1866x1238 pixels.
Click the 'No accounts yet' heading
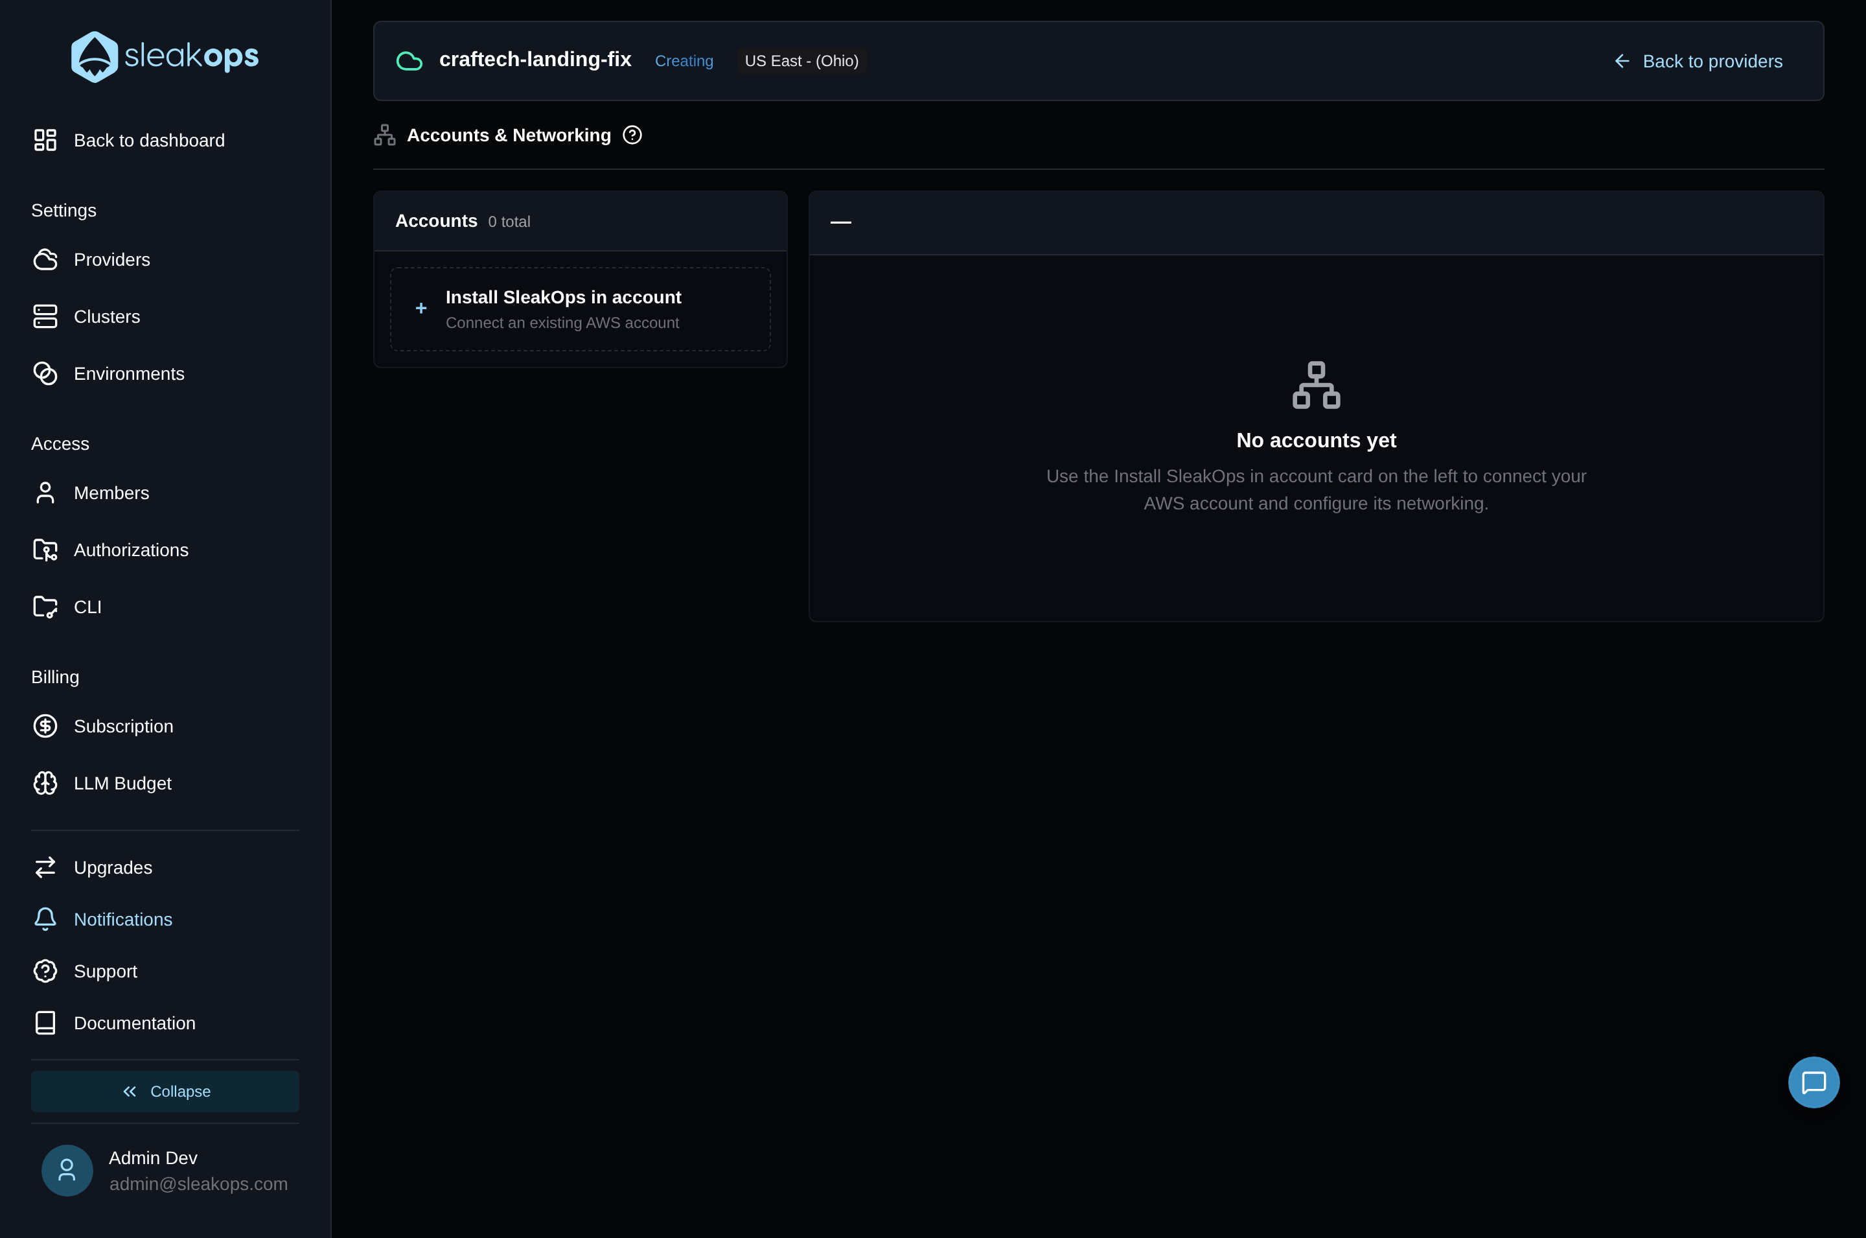[1316, 439]
